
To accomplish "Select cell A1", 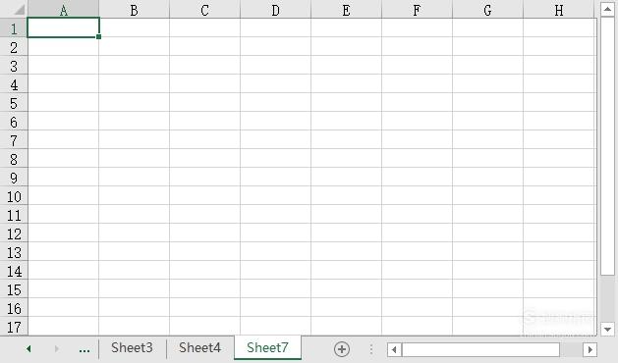I will 63,27.
